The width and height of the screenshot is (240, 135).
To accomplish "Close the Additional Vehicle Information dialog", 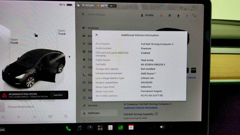I will point(97,35).
